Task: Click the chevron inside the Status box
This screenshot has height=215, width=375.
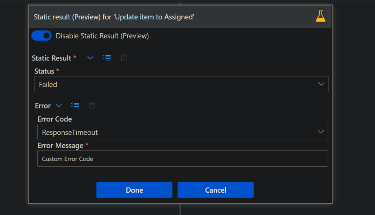Action: pos(321,84)
